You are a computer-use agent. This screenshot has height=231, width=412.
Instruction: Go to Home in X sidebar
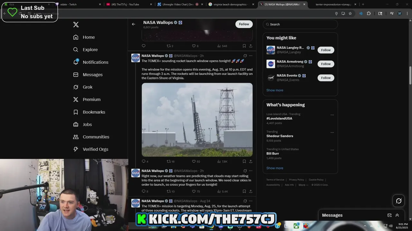point(84,37)
